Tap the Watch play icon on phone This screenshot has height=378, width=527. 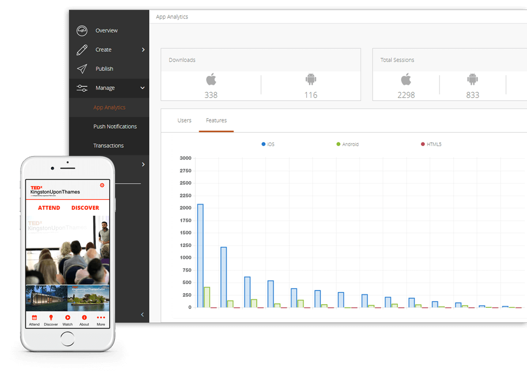pyautogui.click(x=67, y=317)
